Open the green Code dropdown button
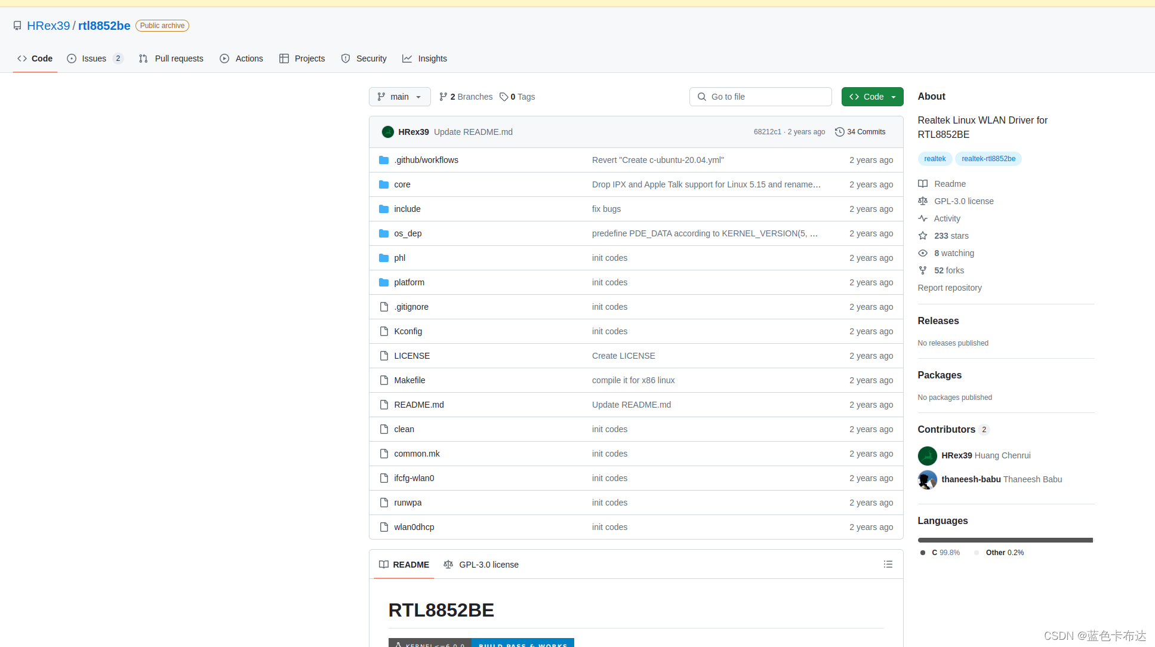Image resolution: width=1155 pixels, height=647 pixels. click(872, 97)
